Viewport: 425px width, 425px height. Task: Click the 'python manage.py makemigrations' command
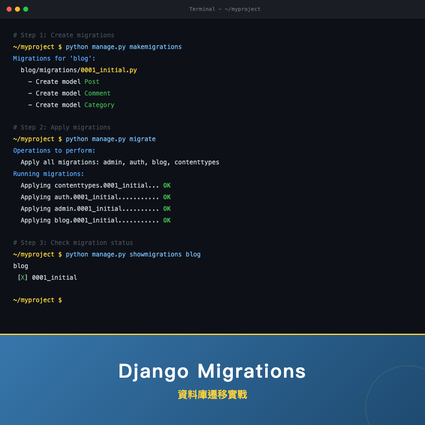pyautogui.click(x=124, y=47)
